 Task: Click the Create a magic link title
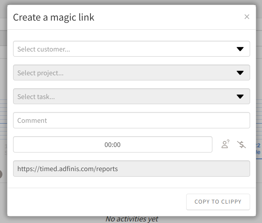54,17
